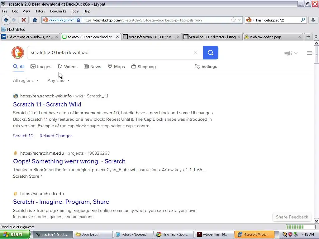Viewport: 319px width, 239px height.
Task: Open the search engine selector dropdown
Action: (x=250, y=20)
